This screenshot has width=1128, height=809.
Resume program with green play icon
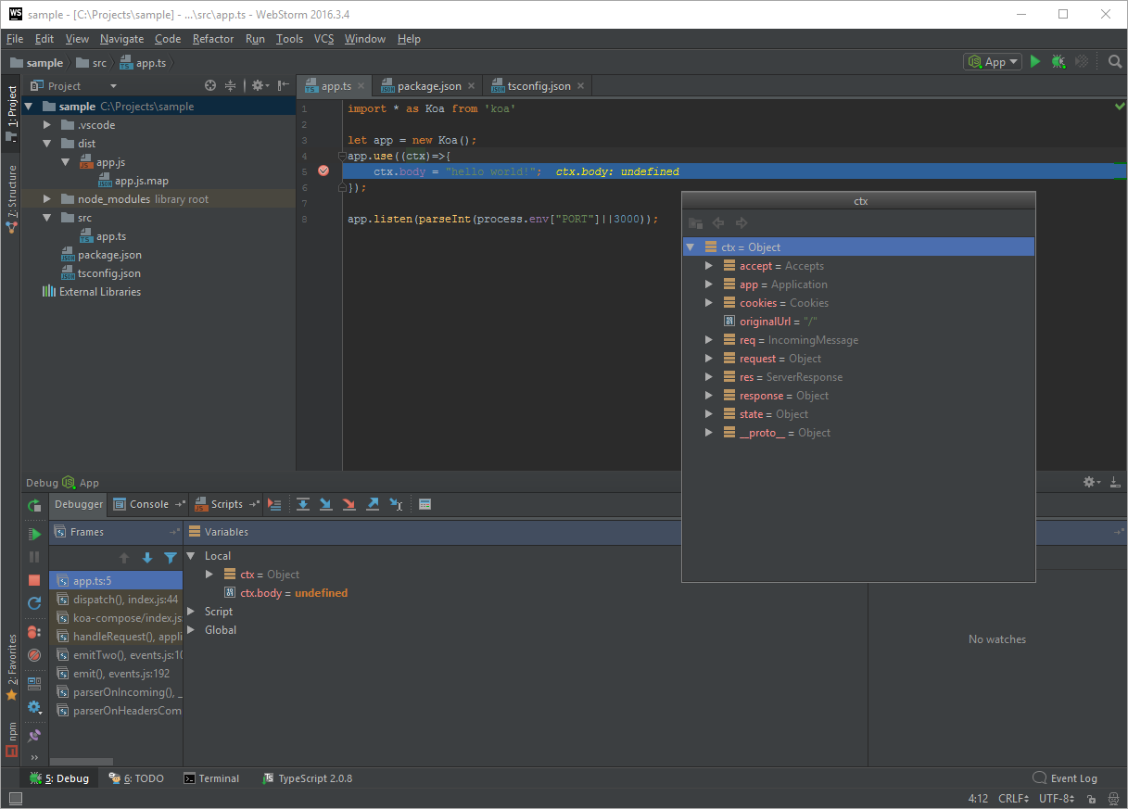34,534
